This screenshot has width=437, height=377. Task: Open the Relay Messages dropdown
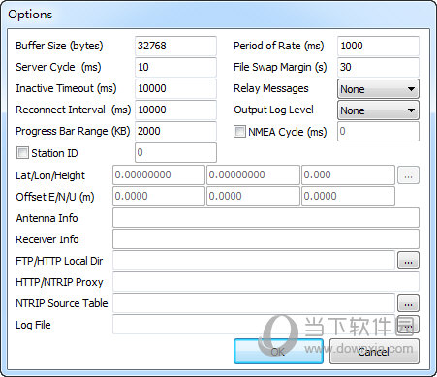pos(378,89)
